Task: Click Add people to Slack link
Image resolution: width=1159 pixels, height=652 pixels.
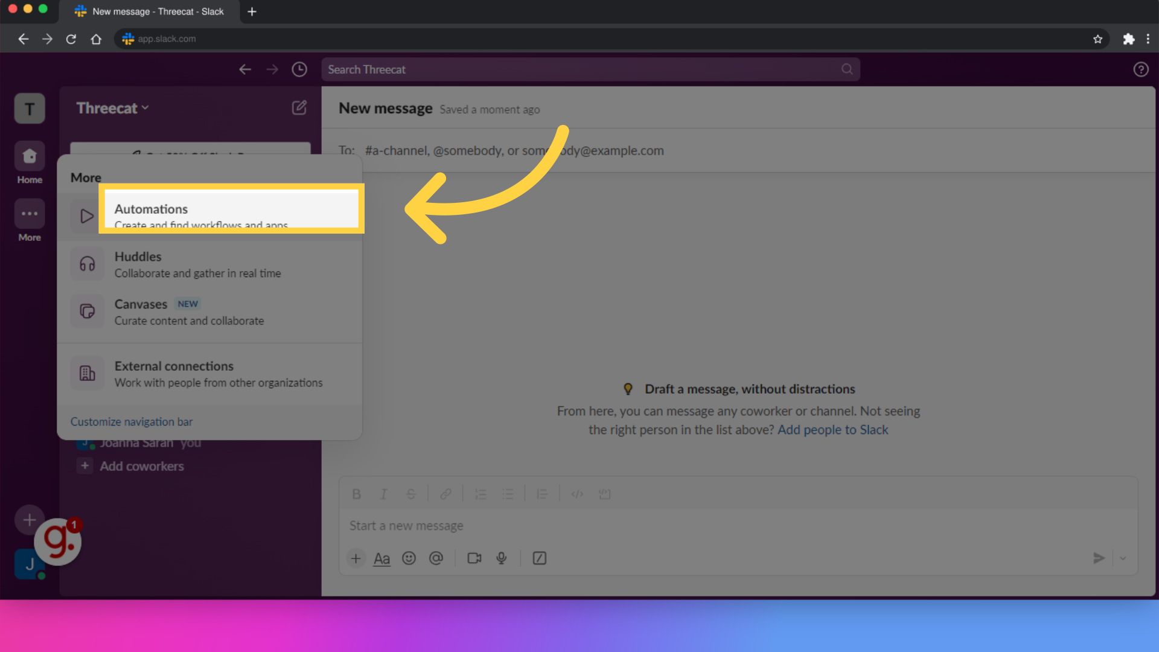Action: coord(832,430)
